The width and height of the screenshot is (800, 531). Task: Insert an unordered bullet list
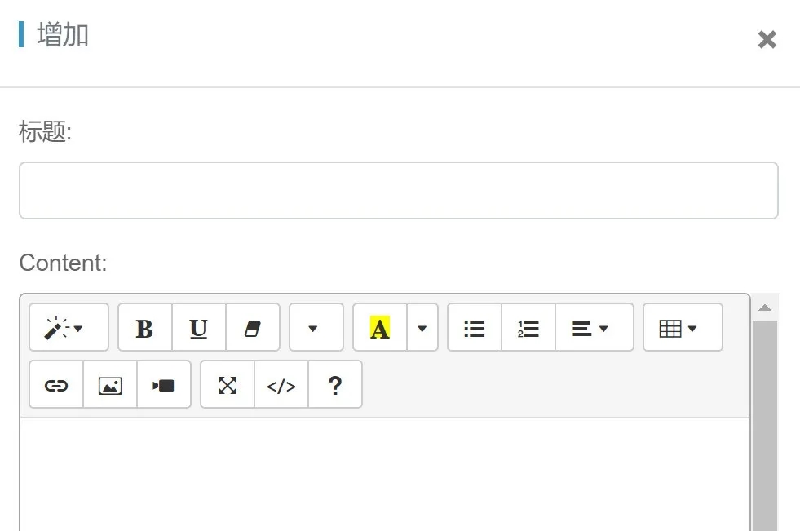475,328
